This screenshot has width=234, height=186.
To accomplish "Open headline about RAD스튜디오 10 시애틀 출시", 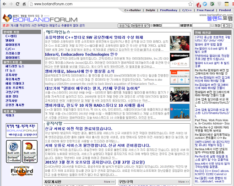I will click(95, 105).
